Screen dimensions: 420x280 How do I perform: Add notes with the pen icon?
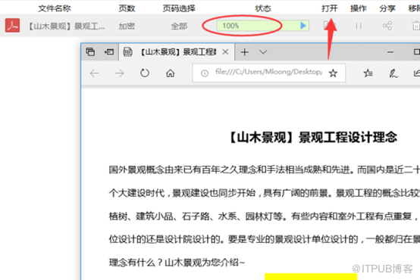point(393,73)
